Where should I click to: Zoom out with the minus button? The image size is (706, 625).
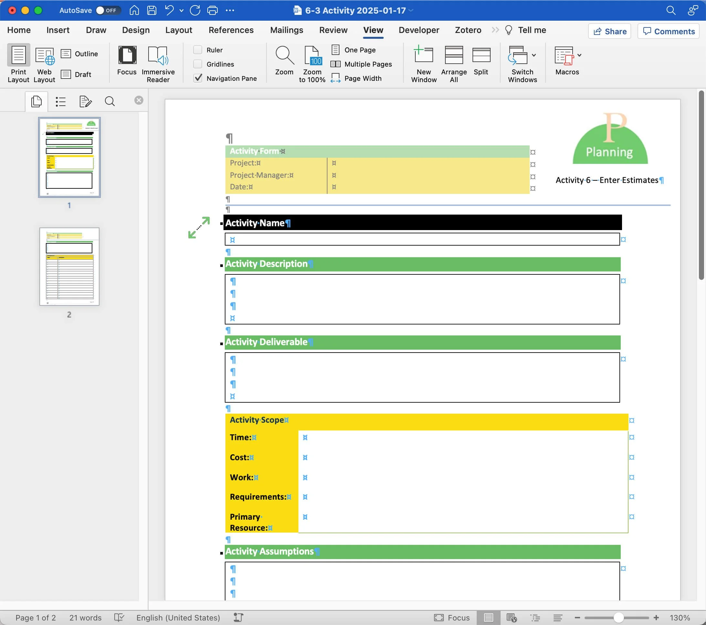(x=577, y=618)
